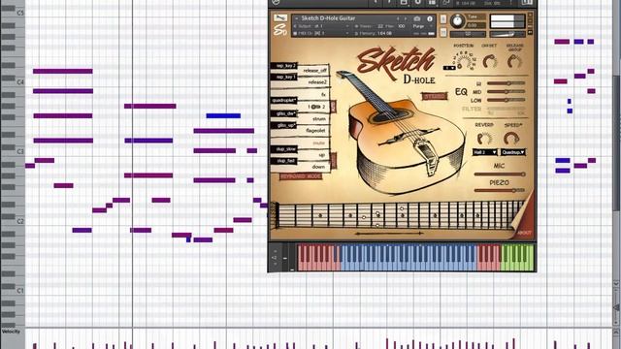Select the gliss_up black key
The image size is (621, 349).
(284, 125)
